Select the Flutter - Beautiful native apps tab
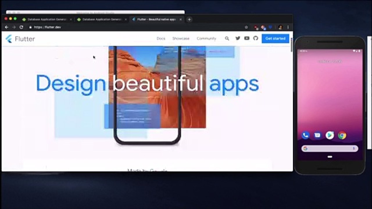The image size is (372, 209). pyautogui.click(x=156, y=19)
